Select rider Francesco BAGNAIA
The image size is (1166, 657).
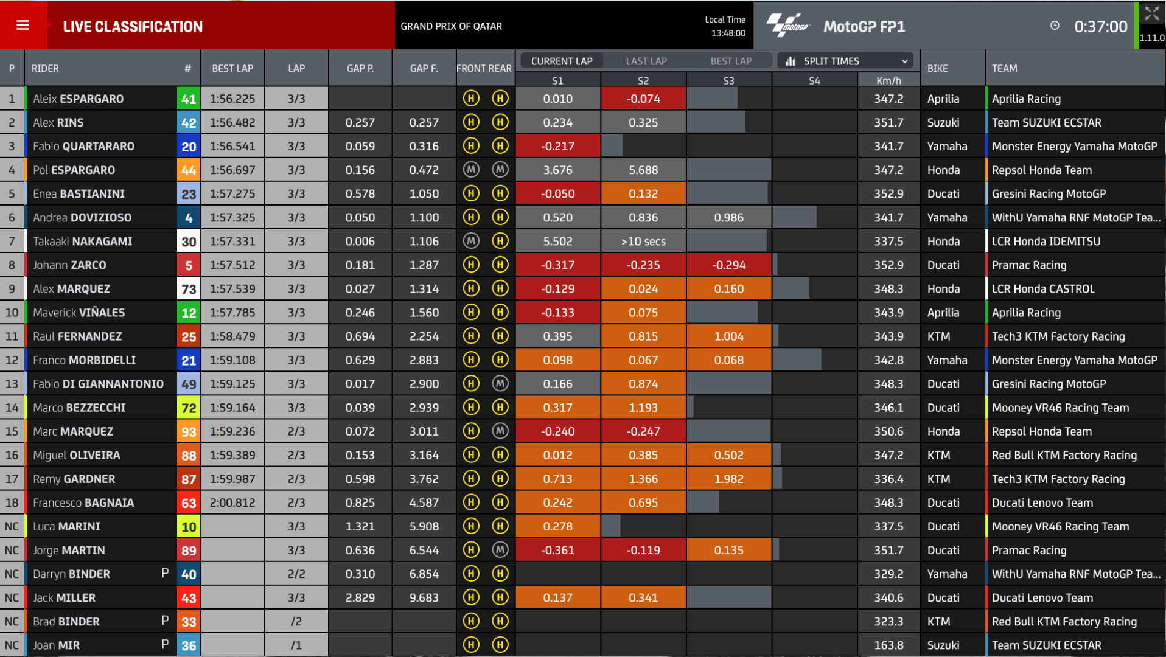point(83,502)
